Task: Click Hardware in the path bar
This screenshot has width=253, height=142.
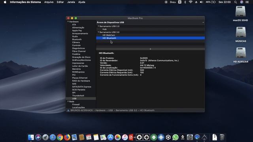Action: point(100,110)
